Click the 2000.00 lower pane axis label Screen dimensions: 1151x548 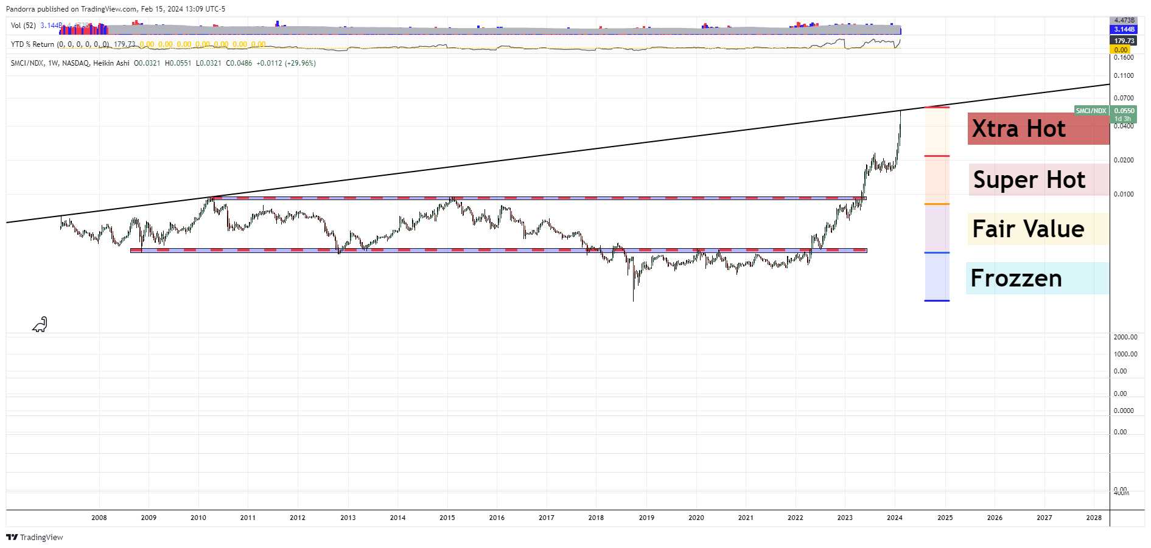1125,337
